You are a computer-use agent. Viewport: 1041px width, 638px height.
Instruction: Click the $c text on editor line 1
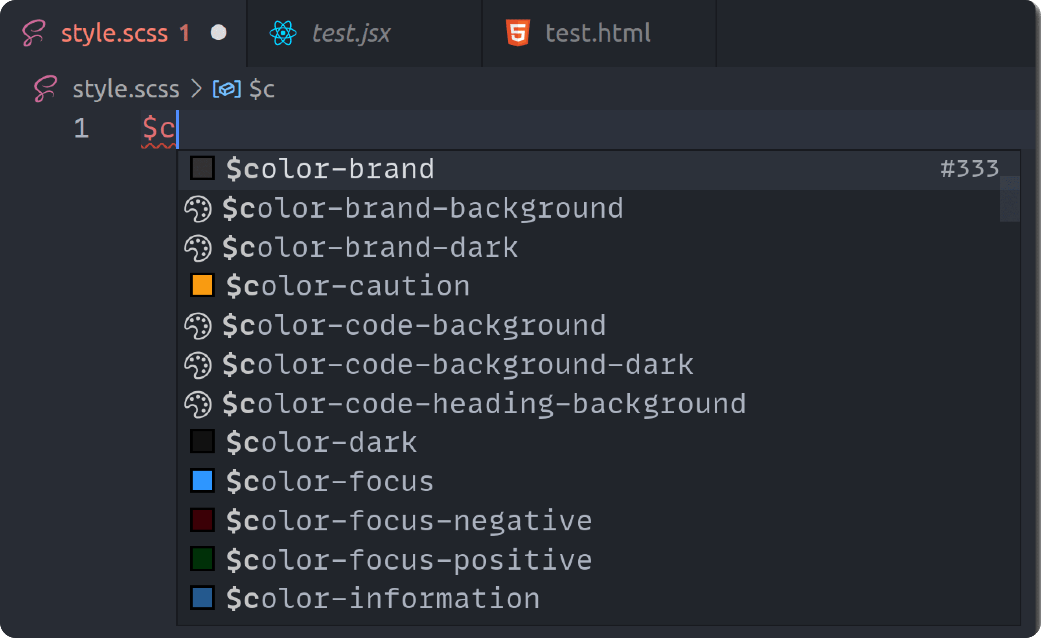coord(158,128)
